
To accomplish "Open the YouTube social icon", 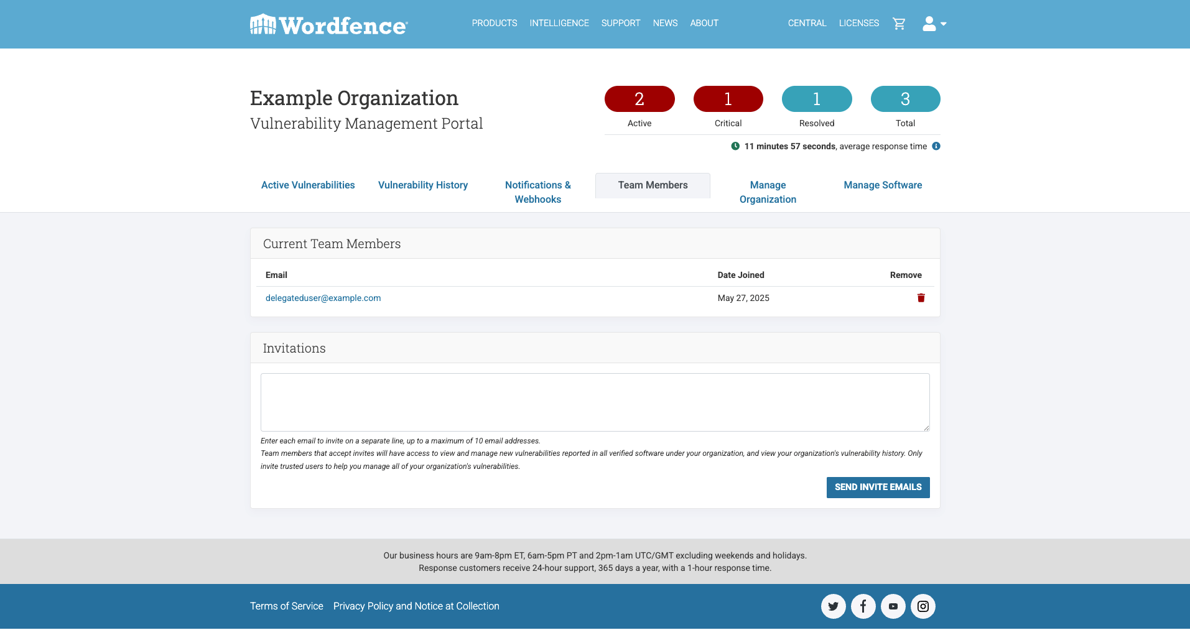I will pyautogui.click(x=893, y=606).
